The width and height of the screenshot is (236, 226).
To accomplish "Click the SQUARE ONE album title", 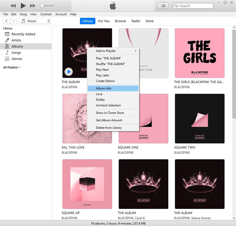I will pyautogui.click(x=128, y=147).
